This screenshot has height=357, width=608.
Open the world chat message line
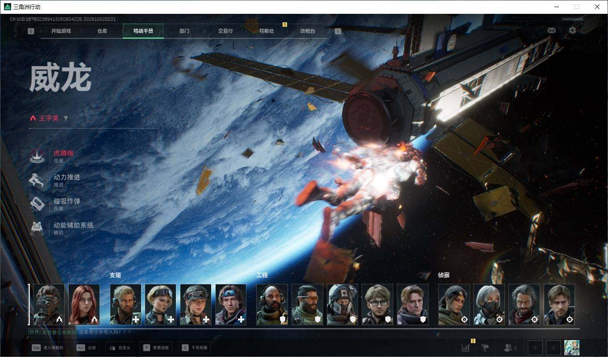(80, 332)
